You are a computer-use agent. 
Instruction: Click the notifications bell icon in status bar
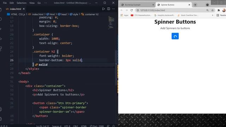(114, 126)
